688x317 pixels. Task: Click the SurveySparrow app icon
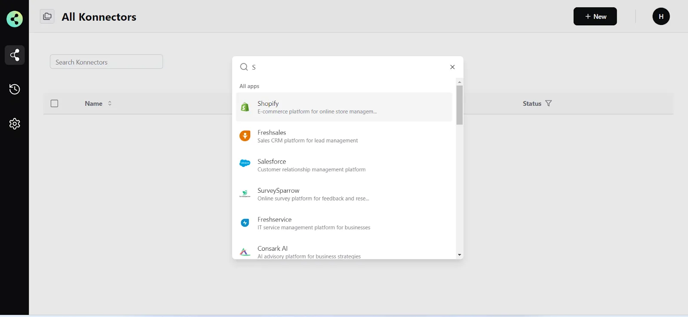coord(245,194)
